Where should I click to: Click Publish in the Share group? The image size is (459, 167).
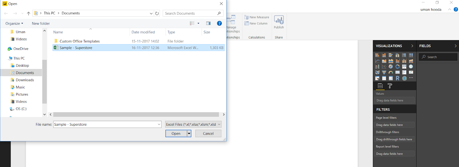coord(279,22)
